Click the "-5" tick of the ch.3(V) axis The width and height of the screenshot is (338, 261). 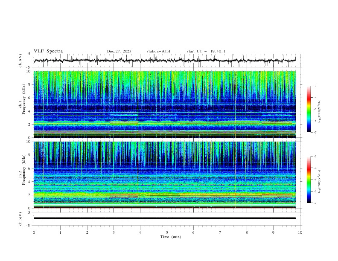pos(29,226)
